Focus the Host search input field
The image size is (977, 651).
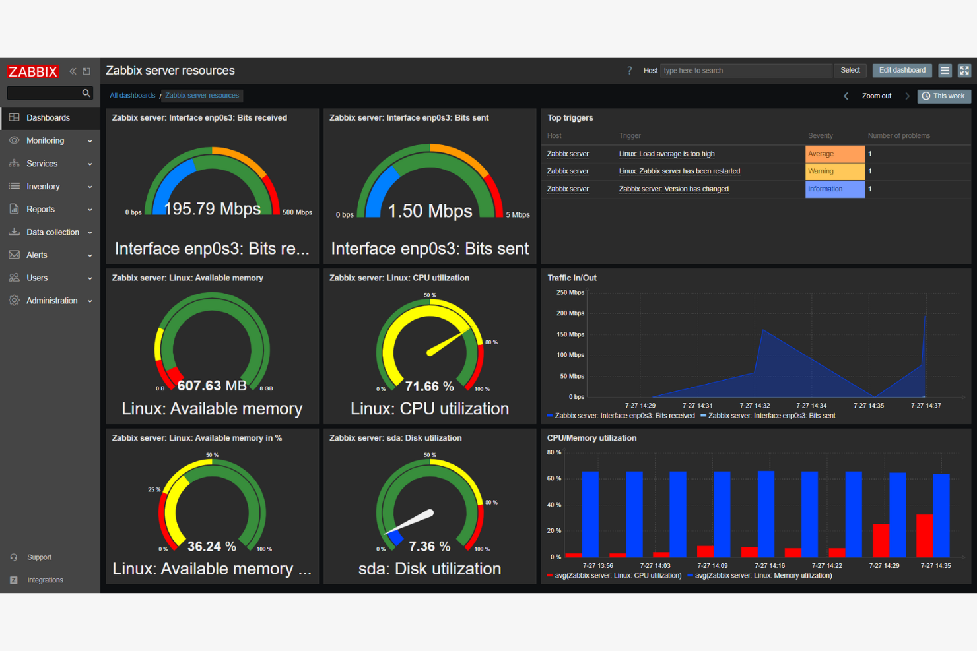[x=746, y=71]
